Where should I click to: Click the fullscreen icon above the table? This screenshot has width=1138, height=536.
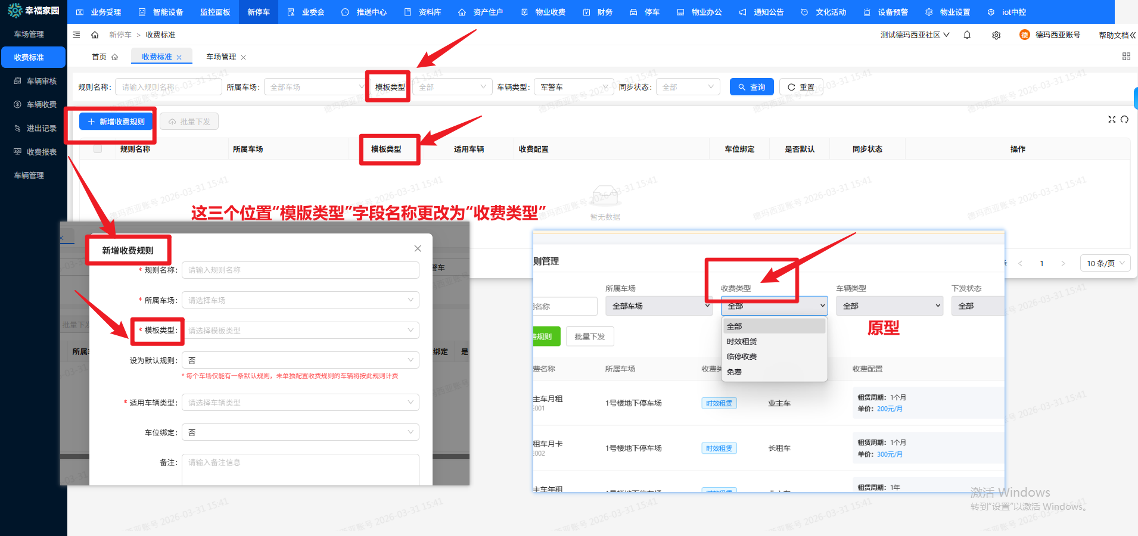pyautogui.click(x=1111, y=120)
